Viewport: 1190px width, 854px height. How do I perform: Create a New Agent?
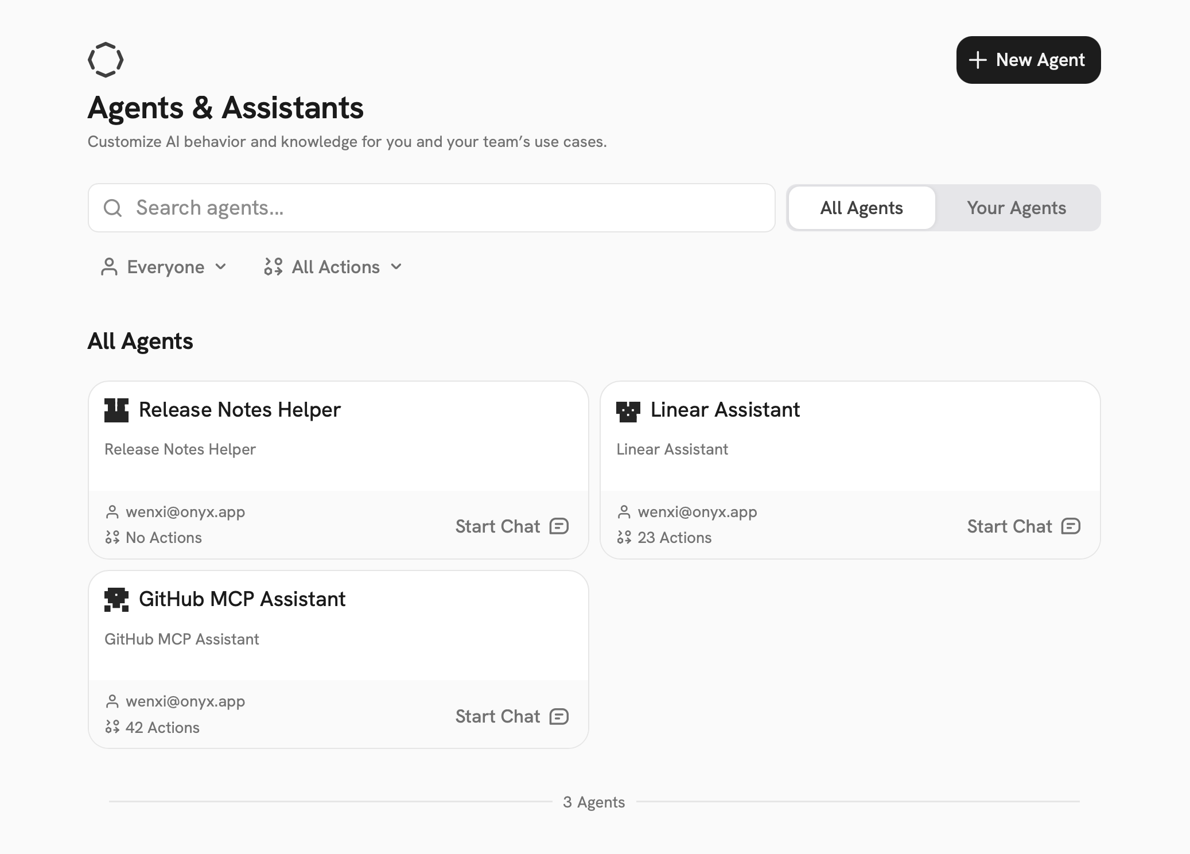coord(1028,60)
